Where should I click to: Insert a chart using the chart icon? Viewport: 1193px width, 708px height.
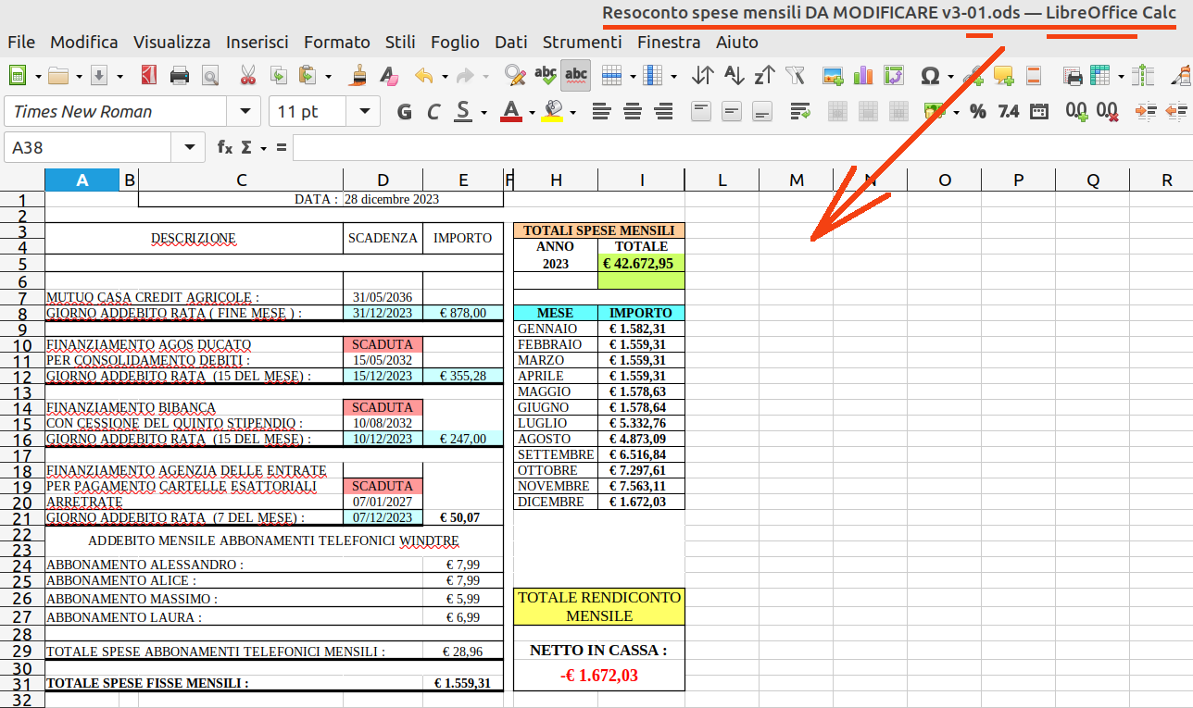coord(863,76)
